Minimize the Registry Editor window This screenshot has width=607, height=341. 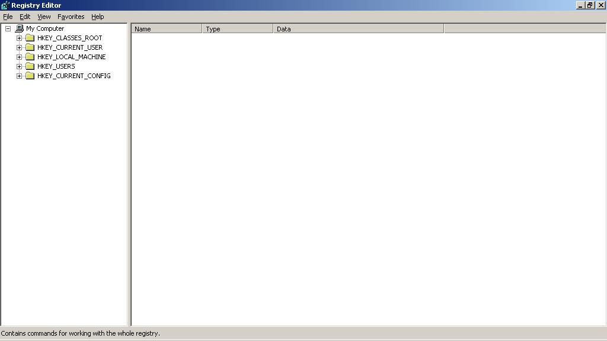click(x=580, y=5)
